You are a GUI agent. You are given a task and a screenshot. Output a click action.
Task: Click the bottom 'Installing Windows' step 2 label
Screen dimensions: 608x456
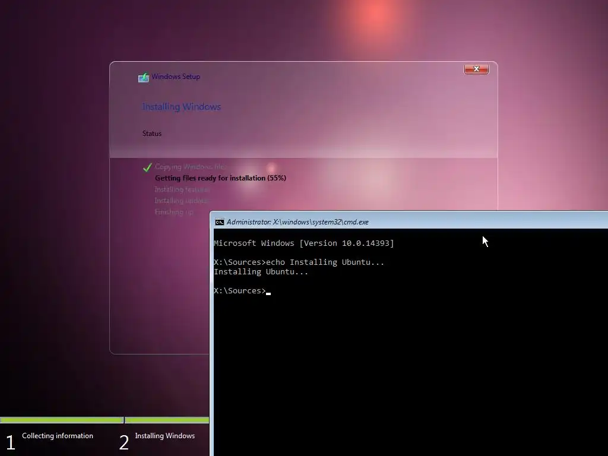click(x=165, y=435)
